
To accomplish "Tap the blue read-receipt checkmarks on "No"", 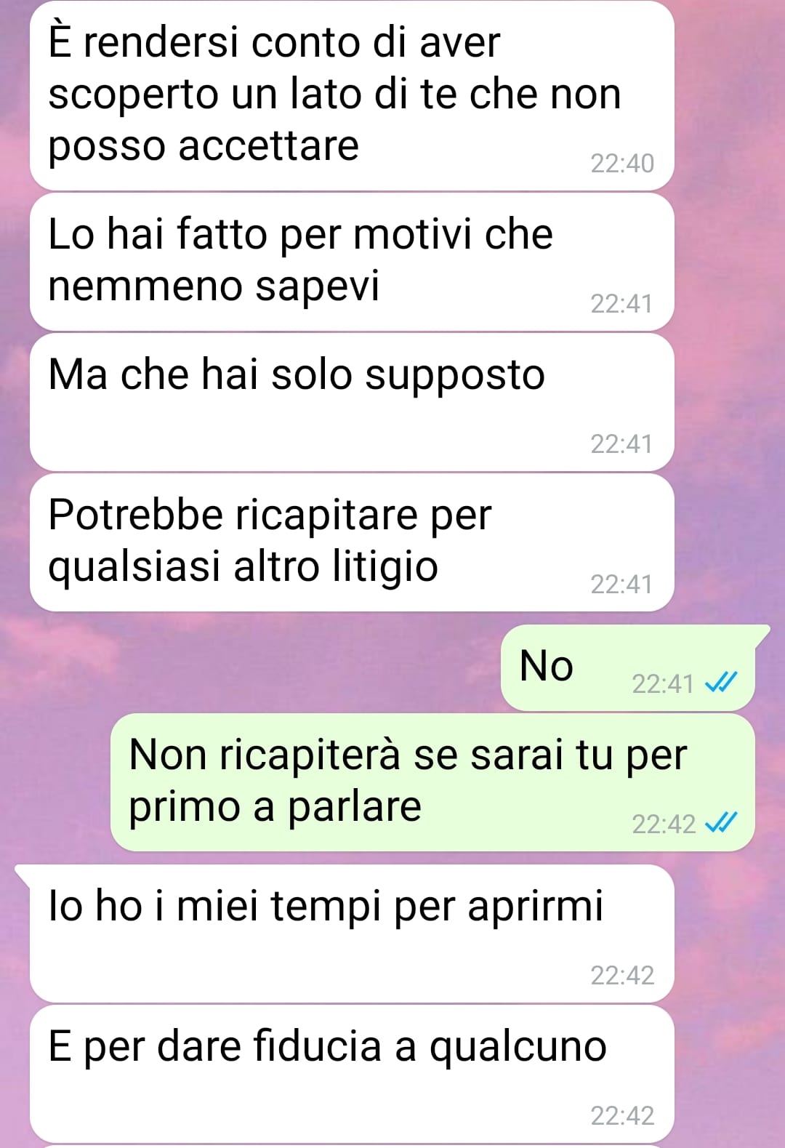I will click(x=722, y=683).
